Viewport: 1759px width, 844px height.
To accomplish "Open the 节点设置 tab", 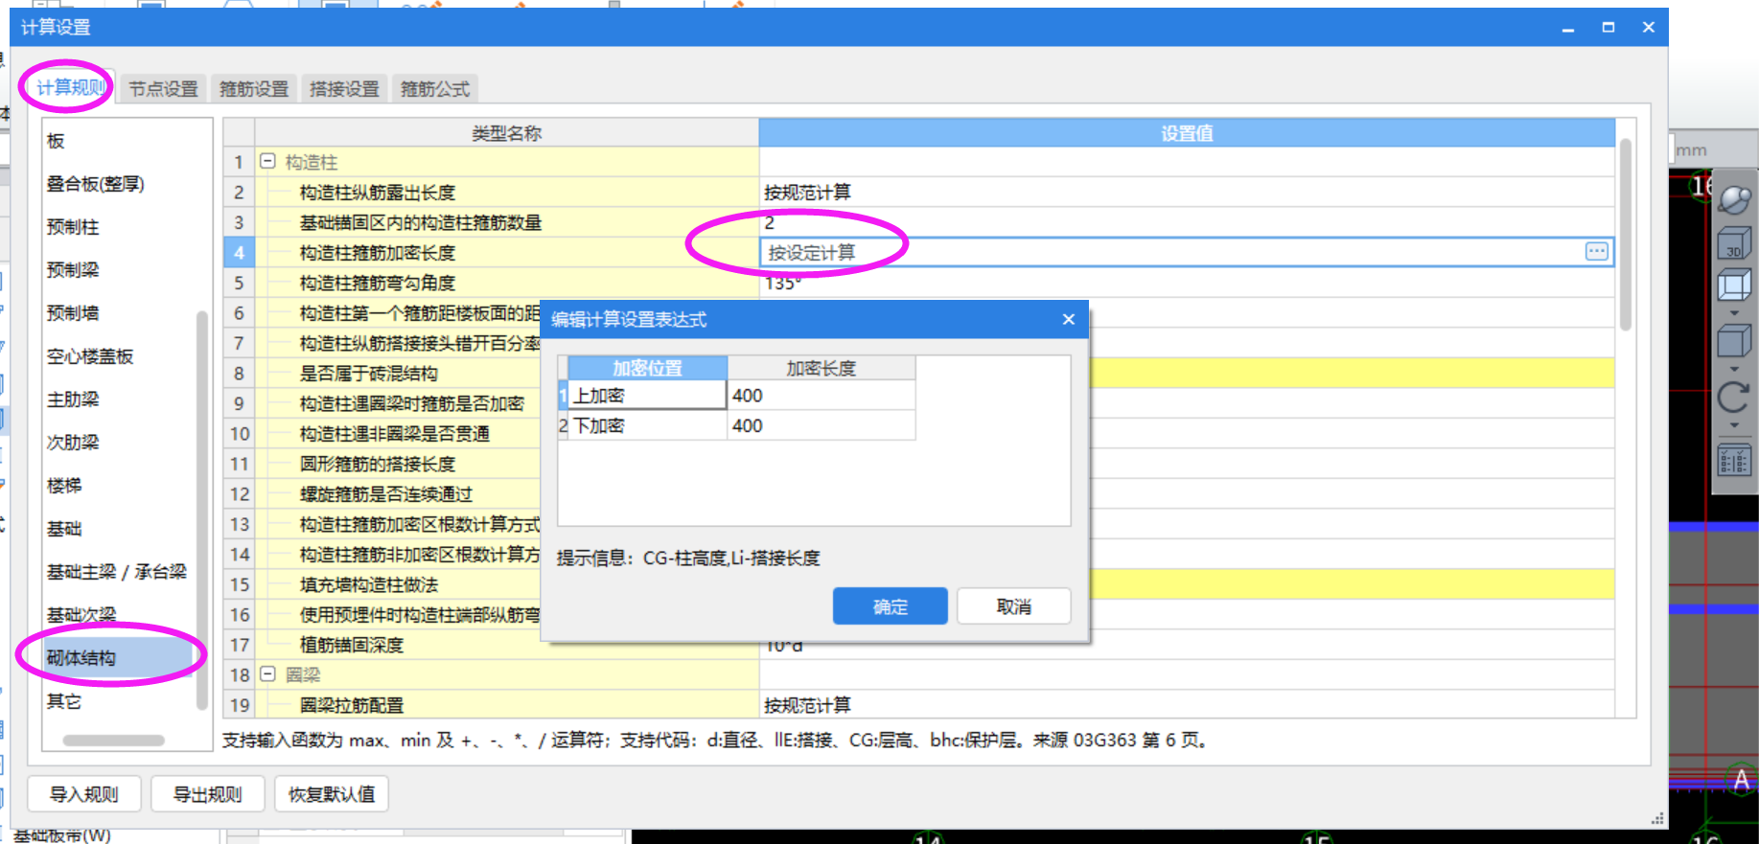I will (x=163, y=89).
